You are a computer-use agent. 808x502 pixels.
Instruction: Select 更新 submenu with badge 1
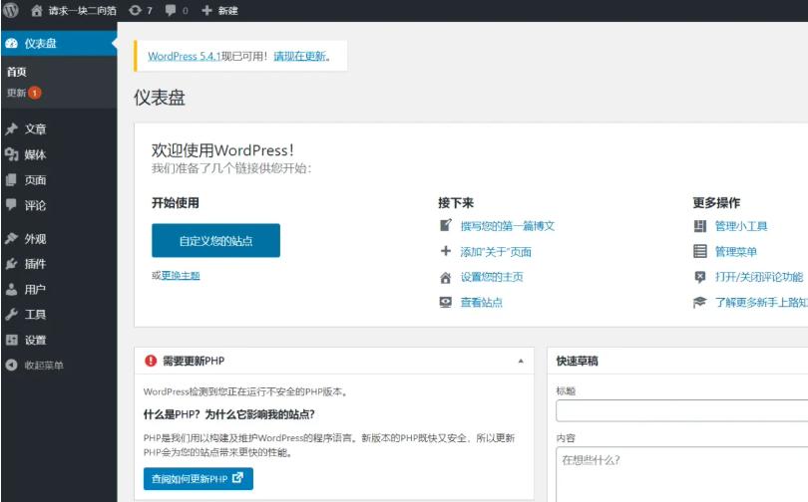tap(24, 93)
